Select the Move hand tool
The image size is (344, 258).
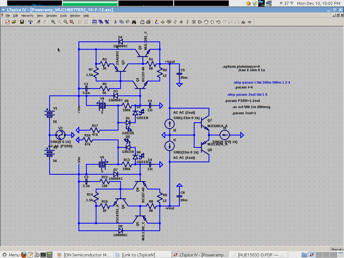pos(206,22)
